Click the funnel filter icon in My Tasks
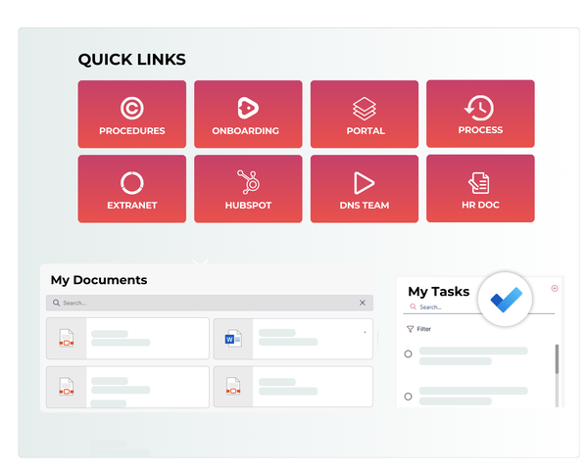The height and width of the screenshot is (470, 588). (x=411, y=329)
